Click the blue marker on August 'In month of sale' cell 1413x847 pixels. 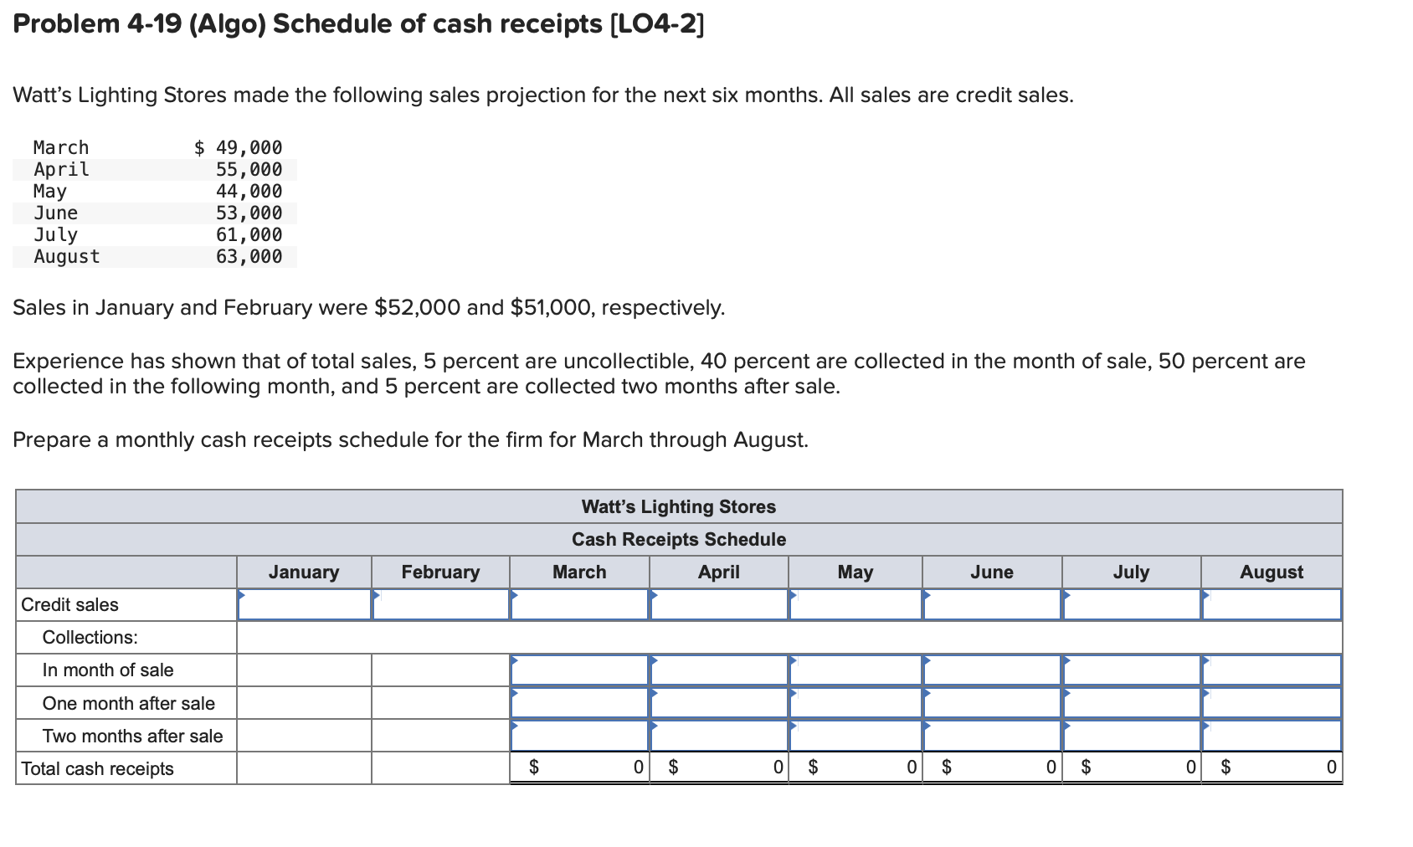coord(1205,663)
